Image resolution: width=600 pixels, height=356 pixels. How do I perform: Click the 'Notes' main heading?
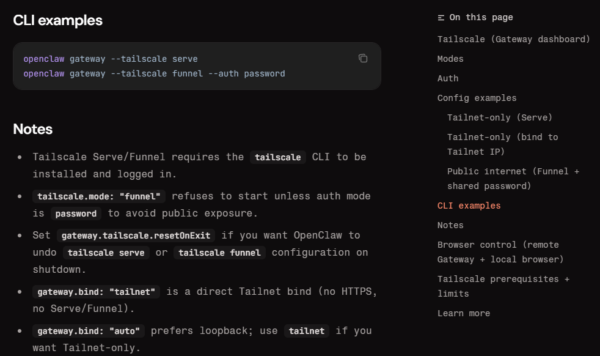(32, 129)
